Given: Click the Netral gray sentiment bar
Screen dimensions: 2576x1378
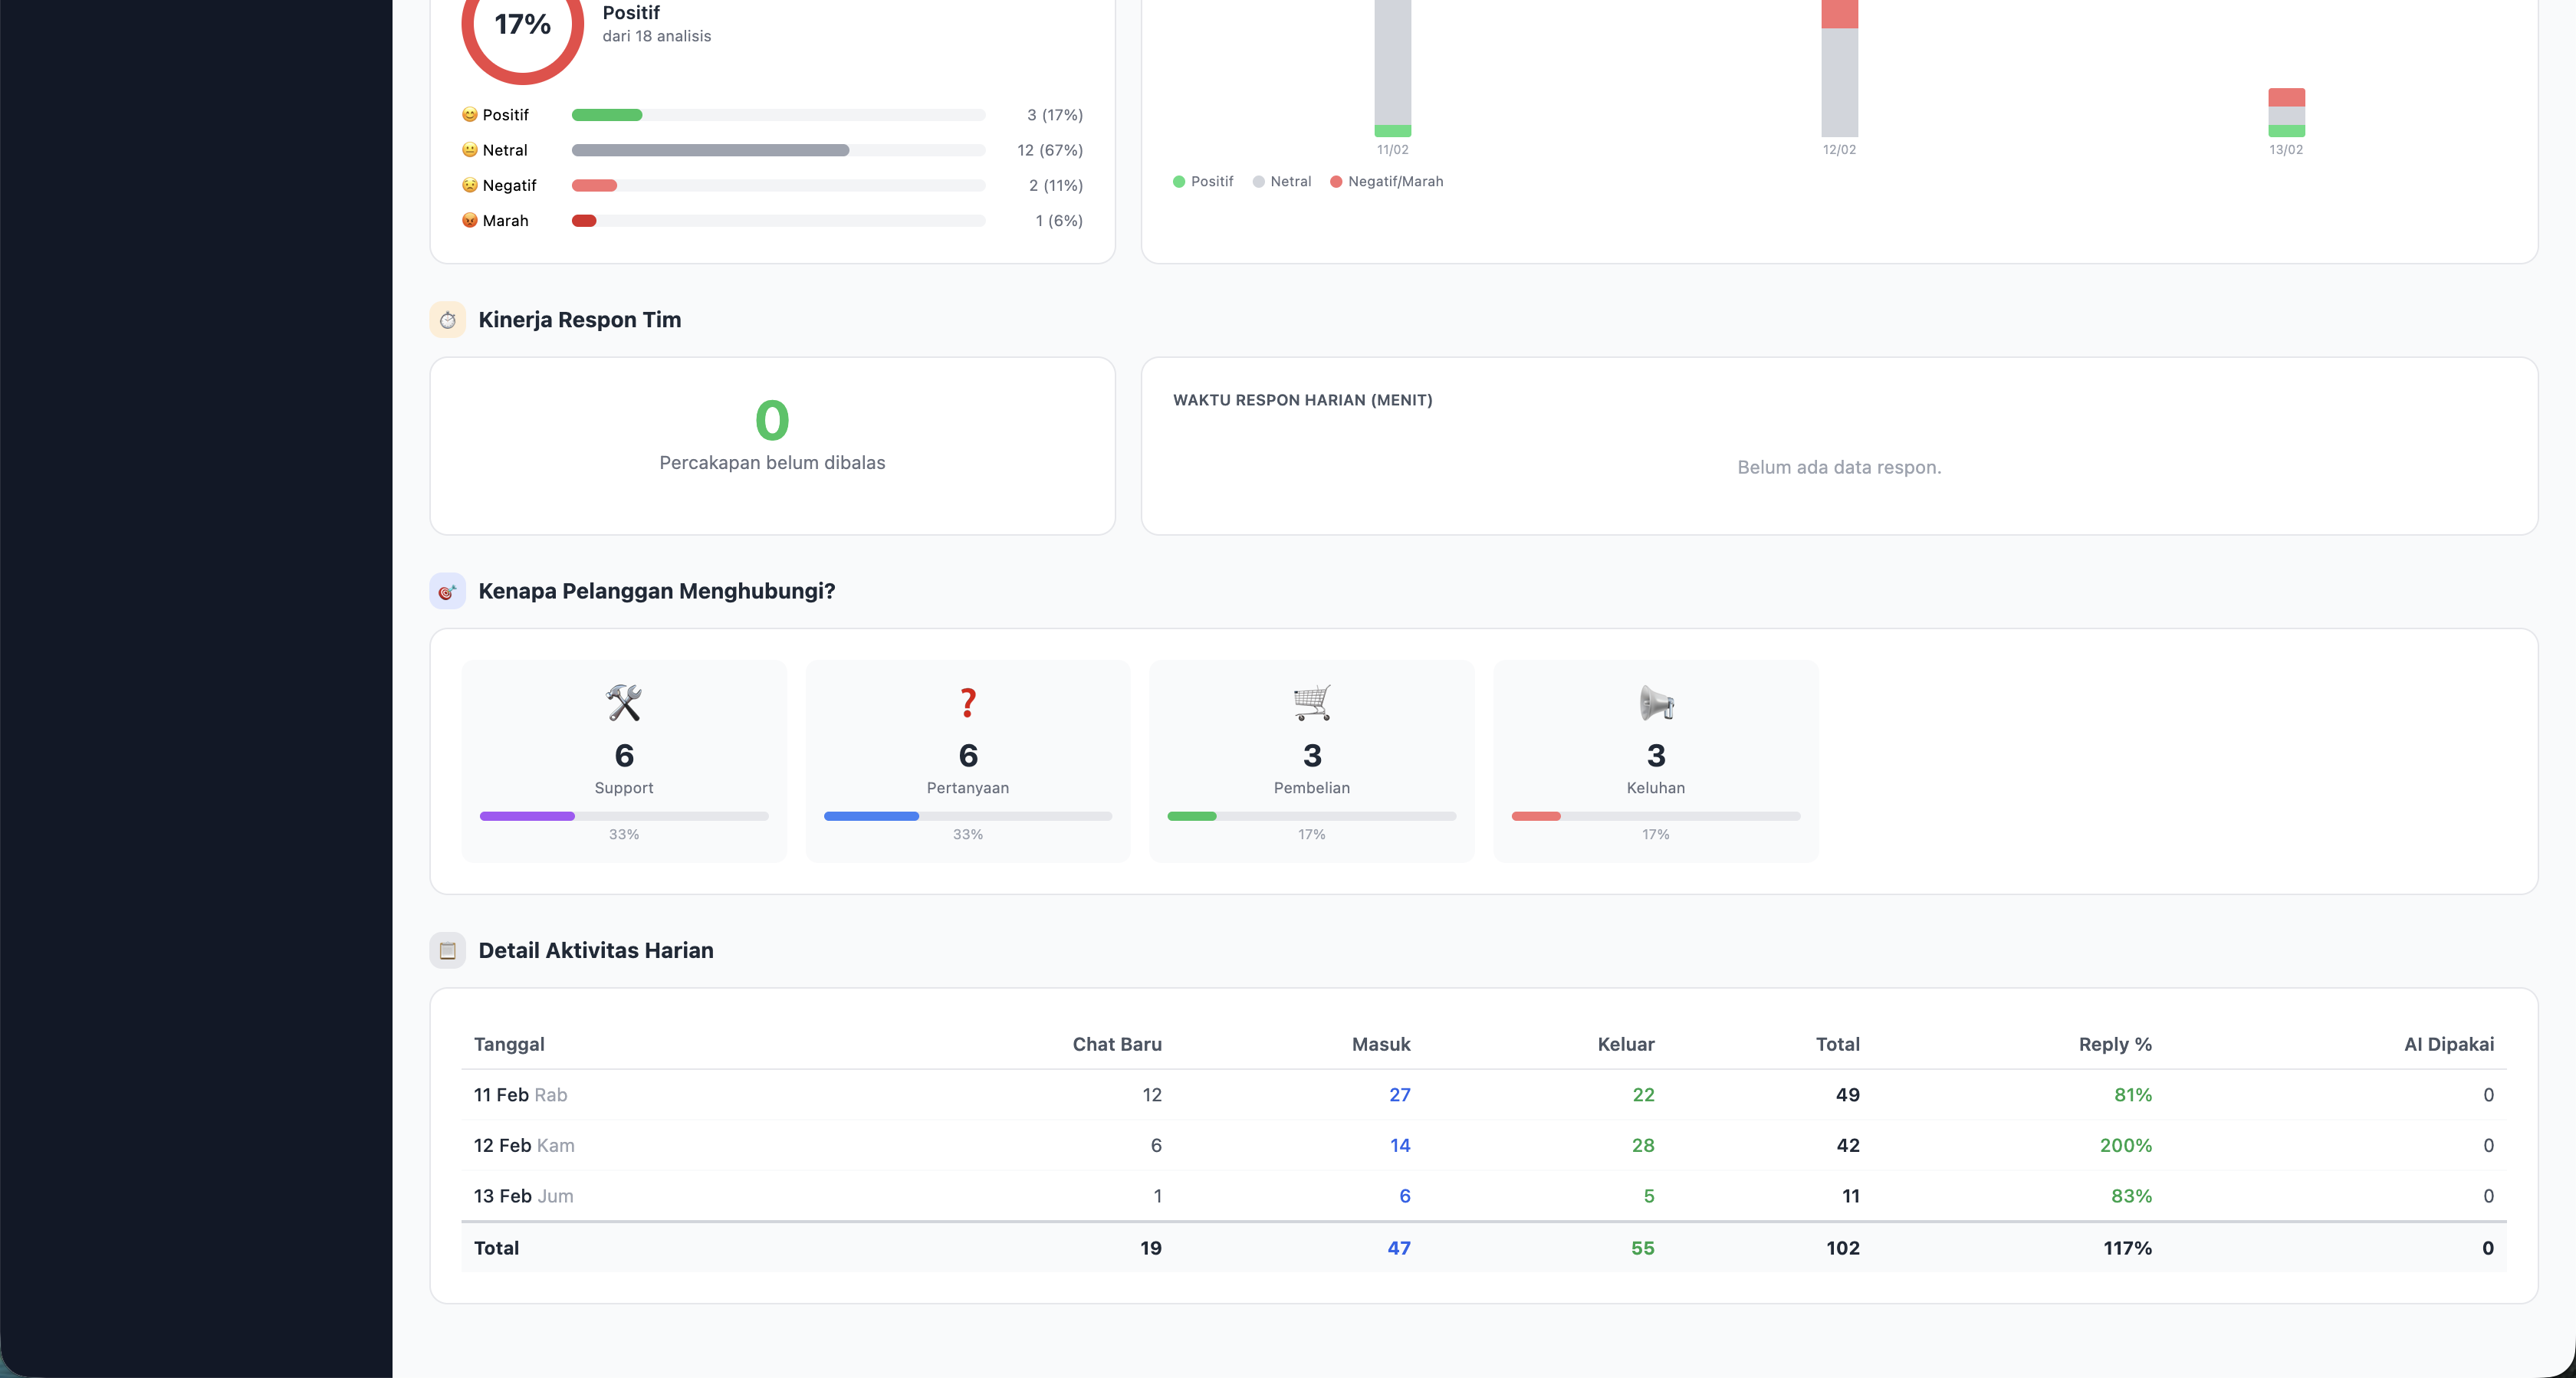Looking at the screenshot, I should pyautogui.click(x=710, y=150).
